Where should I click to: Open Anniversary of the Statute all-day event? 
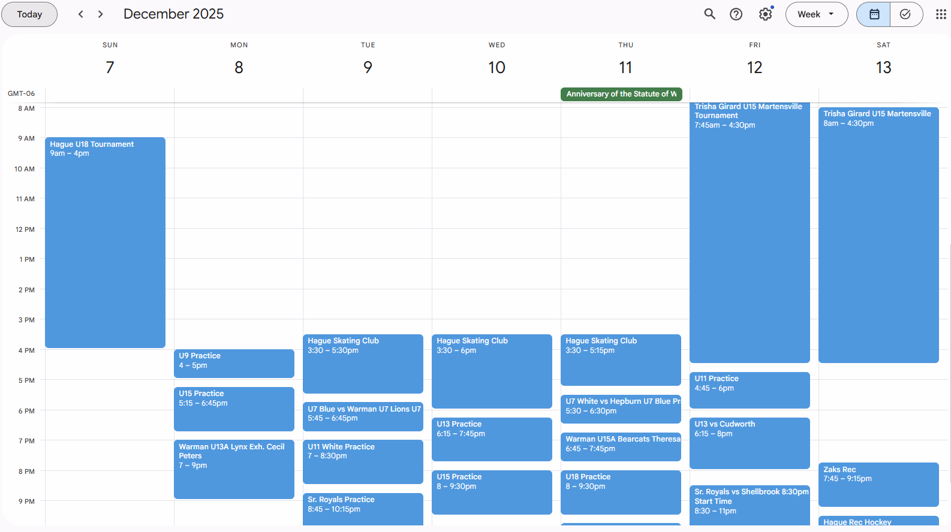tap(621, 94)
